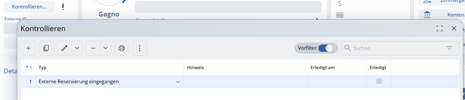465x100 pixels.
Task: Expand Kontrollieren dialog to fullscreen
Action: click(440, 28)
